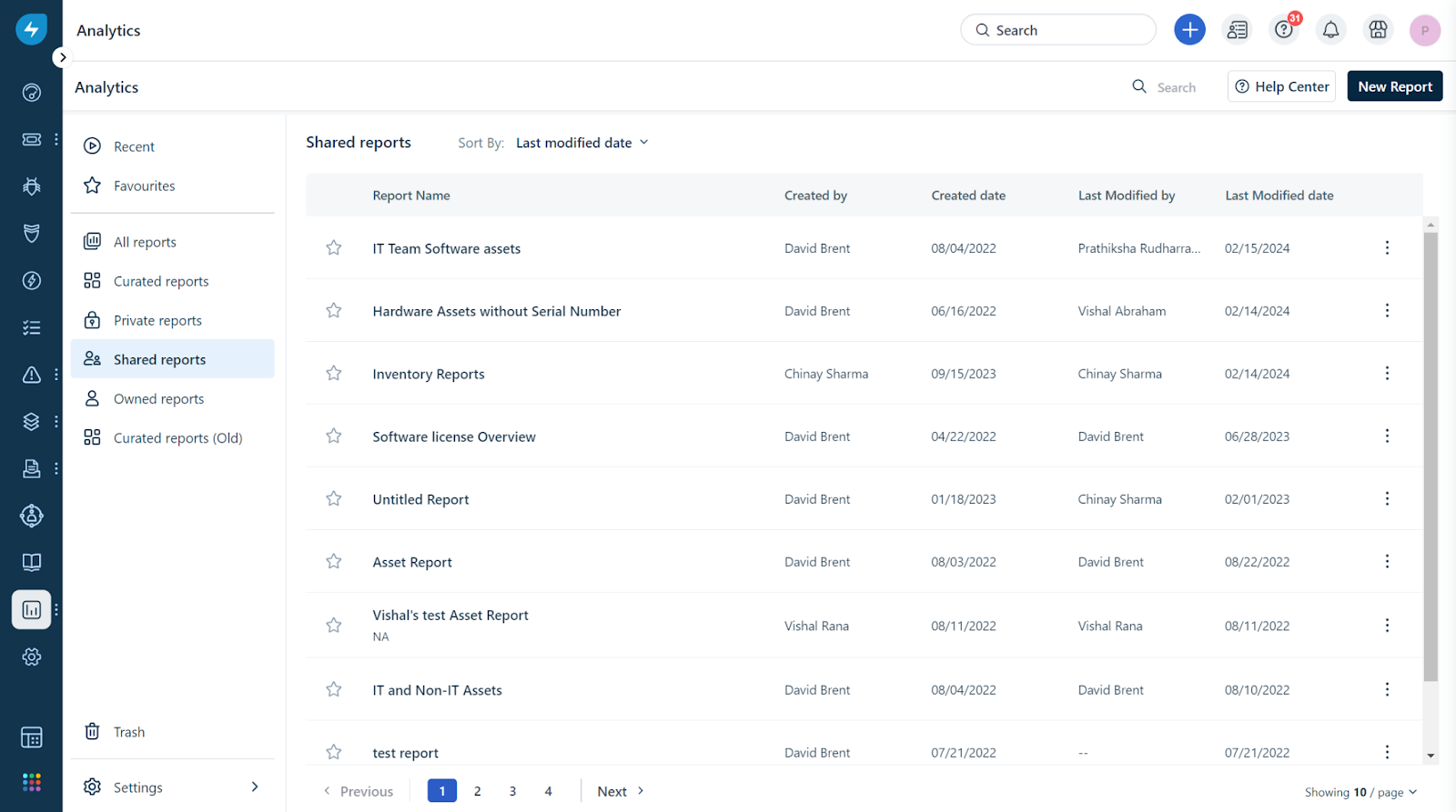
Task: Open the calendar table icon in left rail
Action: [x=32, y=737]
